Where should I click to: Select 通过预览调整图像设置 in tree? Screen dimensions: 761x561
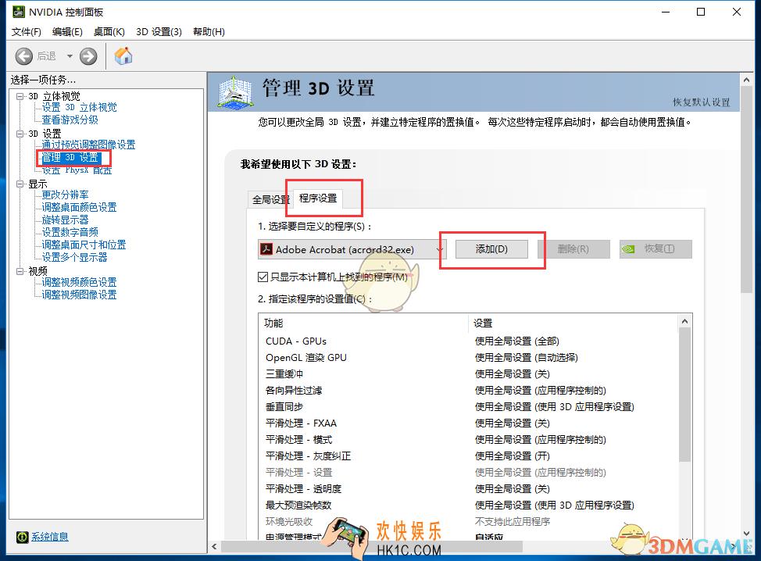(x=88, y=145)
